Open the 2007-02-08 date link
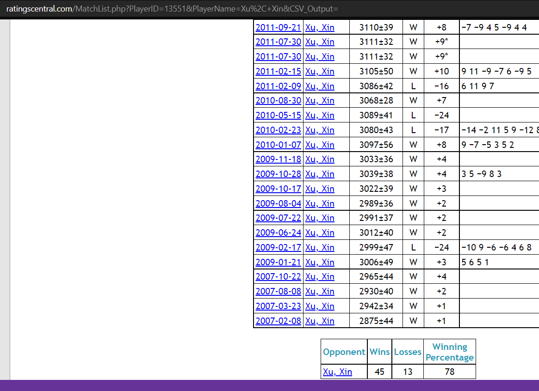This screenshot has height=391, width=539. click(x=278, y=321)
